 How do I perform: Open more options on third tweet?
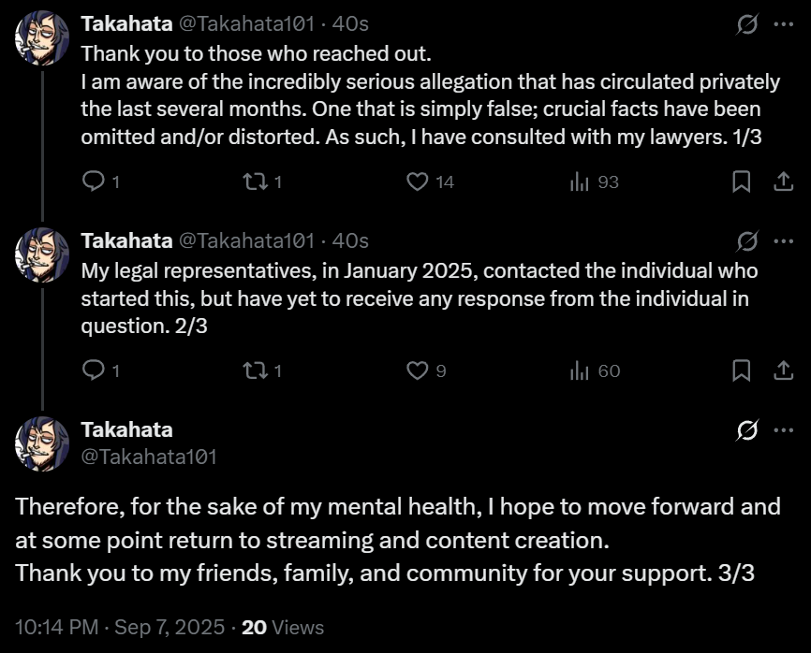(x=783, y=430)
